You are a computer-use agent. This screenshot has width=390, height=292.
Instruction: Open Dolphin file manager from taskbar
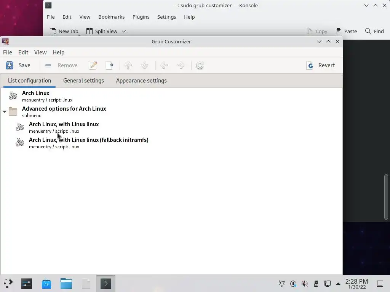pos(66,284)
